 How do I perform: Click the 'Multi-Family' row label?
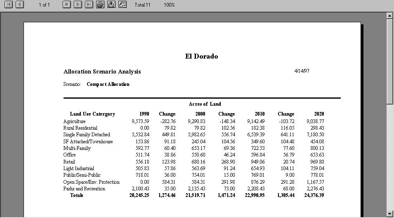tap(77, 148)
